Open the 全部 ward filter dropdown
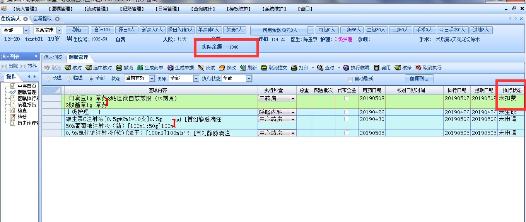 tap(26, 30)
